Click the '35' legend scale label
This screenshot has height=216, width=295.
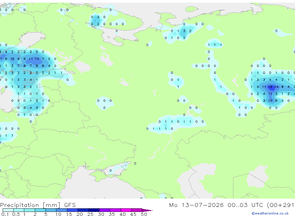pyautogui.click(x=112, y=214)
